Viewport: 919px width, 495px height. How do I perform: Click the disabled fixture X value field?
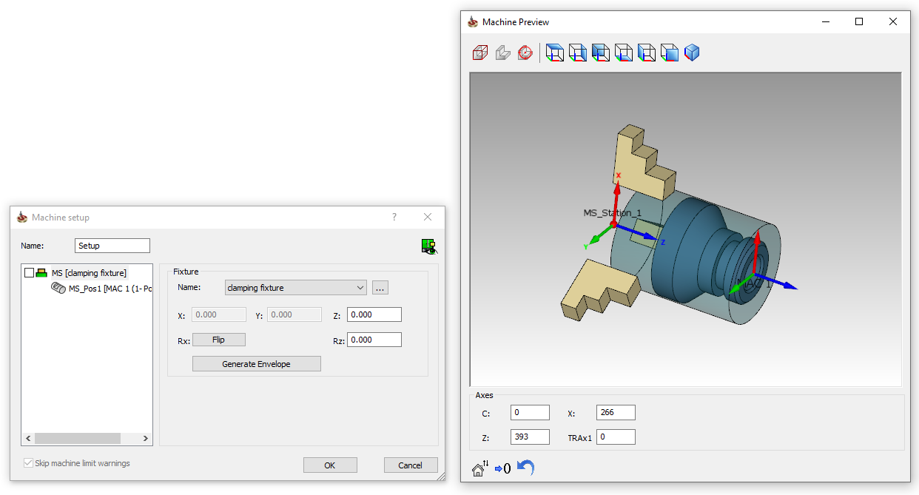[219, 314]
